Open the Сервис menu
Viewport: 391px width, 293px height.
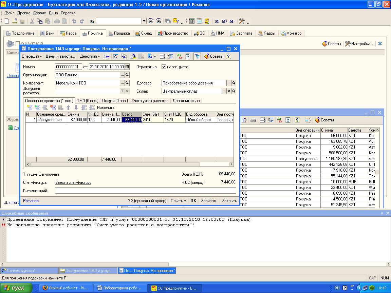coord(39,13)
